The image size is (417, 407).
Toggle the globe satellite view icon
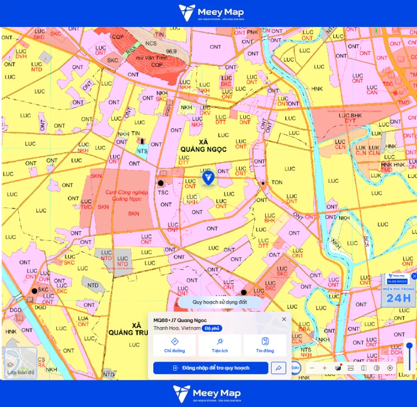click(x=377, y=368)
